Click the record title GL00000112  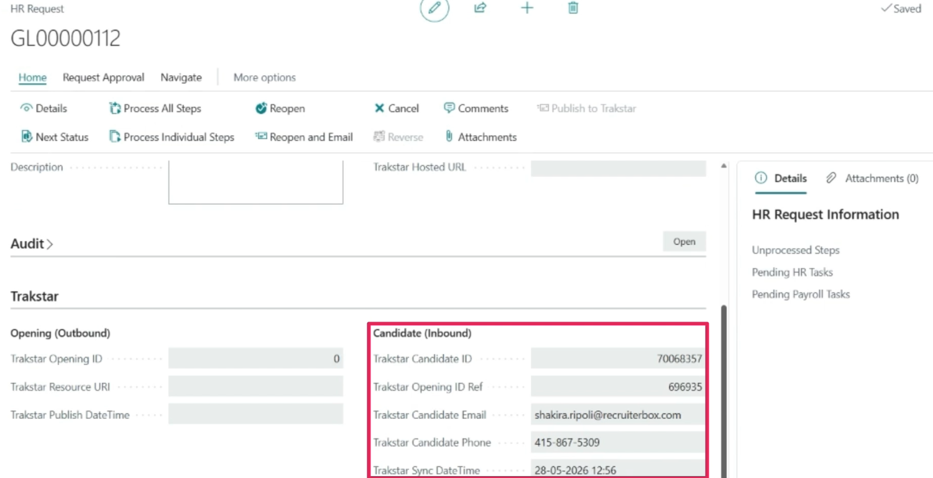click(x=65, y=38)
